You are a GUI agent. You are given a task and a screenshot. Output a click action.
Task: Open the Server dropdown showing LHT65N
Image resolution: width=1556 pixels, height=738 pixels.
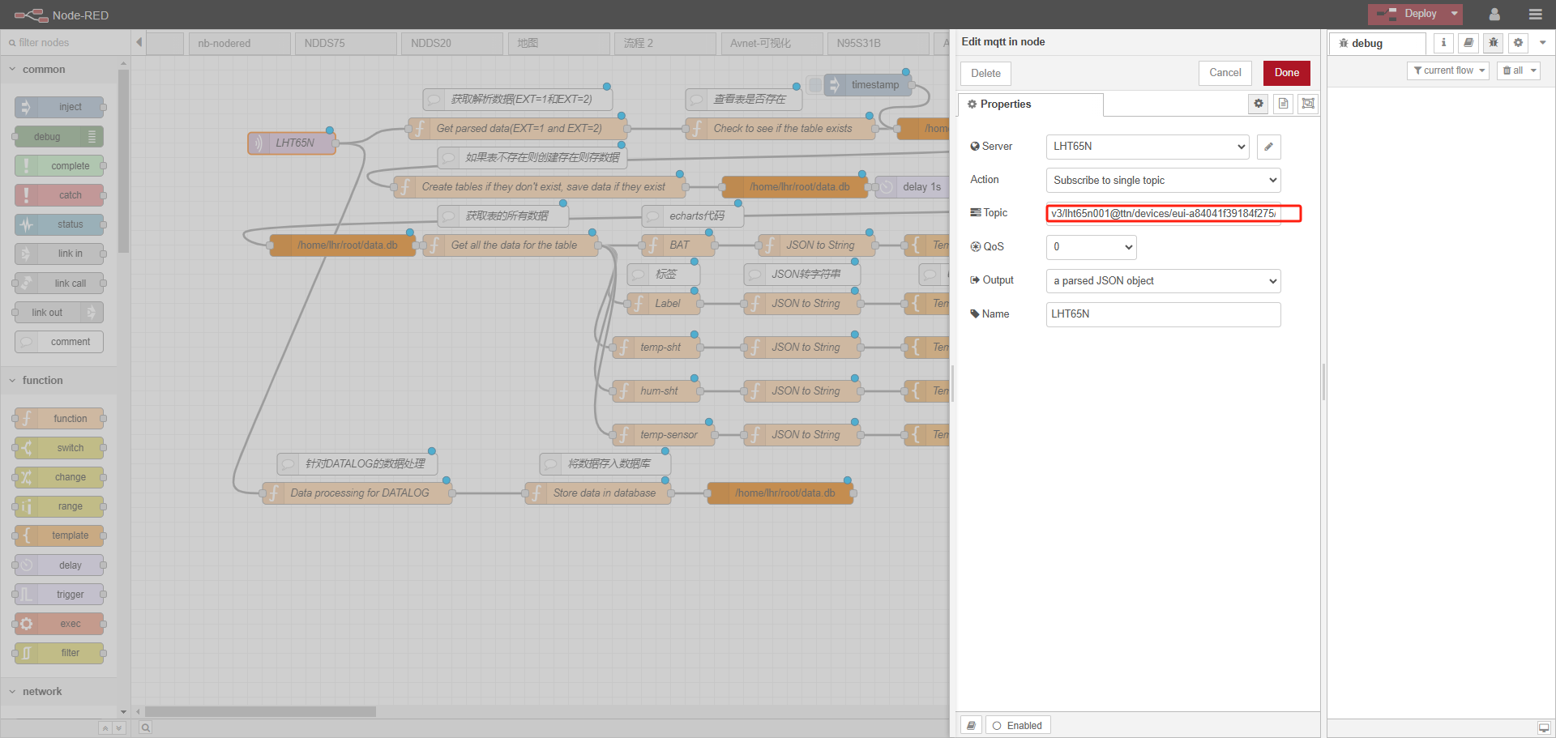[1148, 147]
